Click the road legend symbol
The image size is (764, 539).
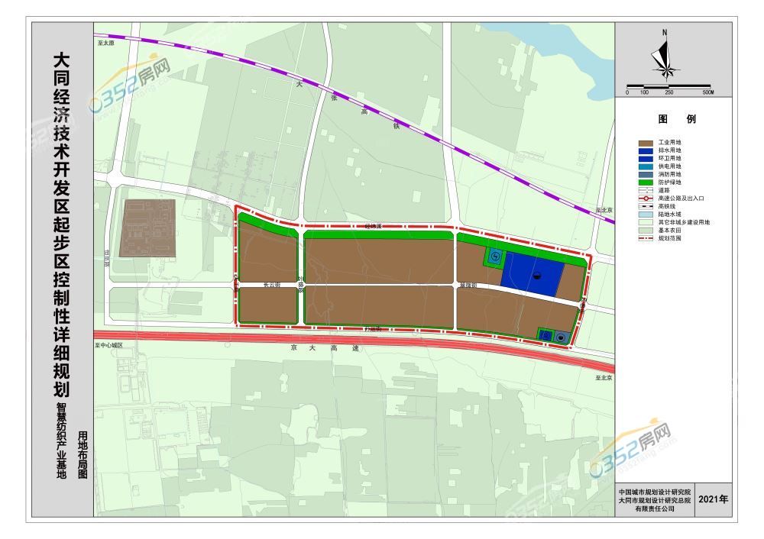tap(647, 191)
